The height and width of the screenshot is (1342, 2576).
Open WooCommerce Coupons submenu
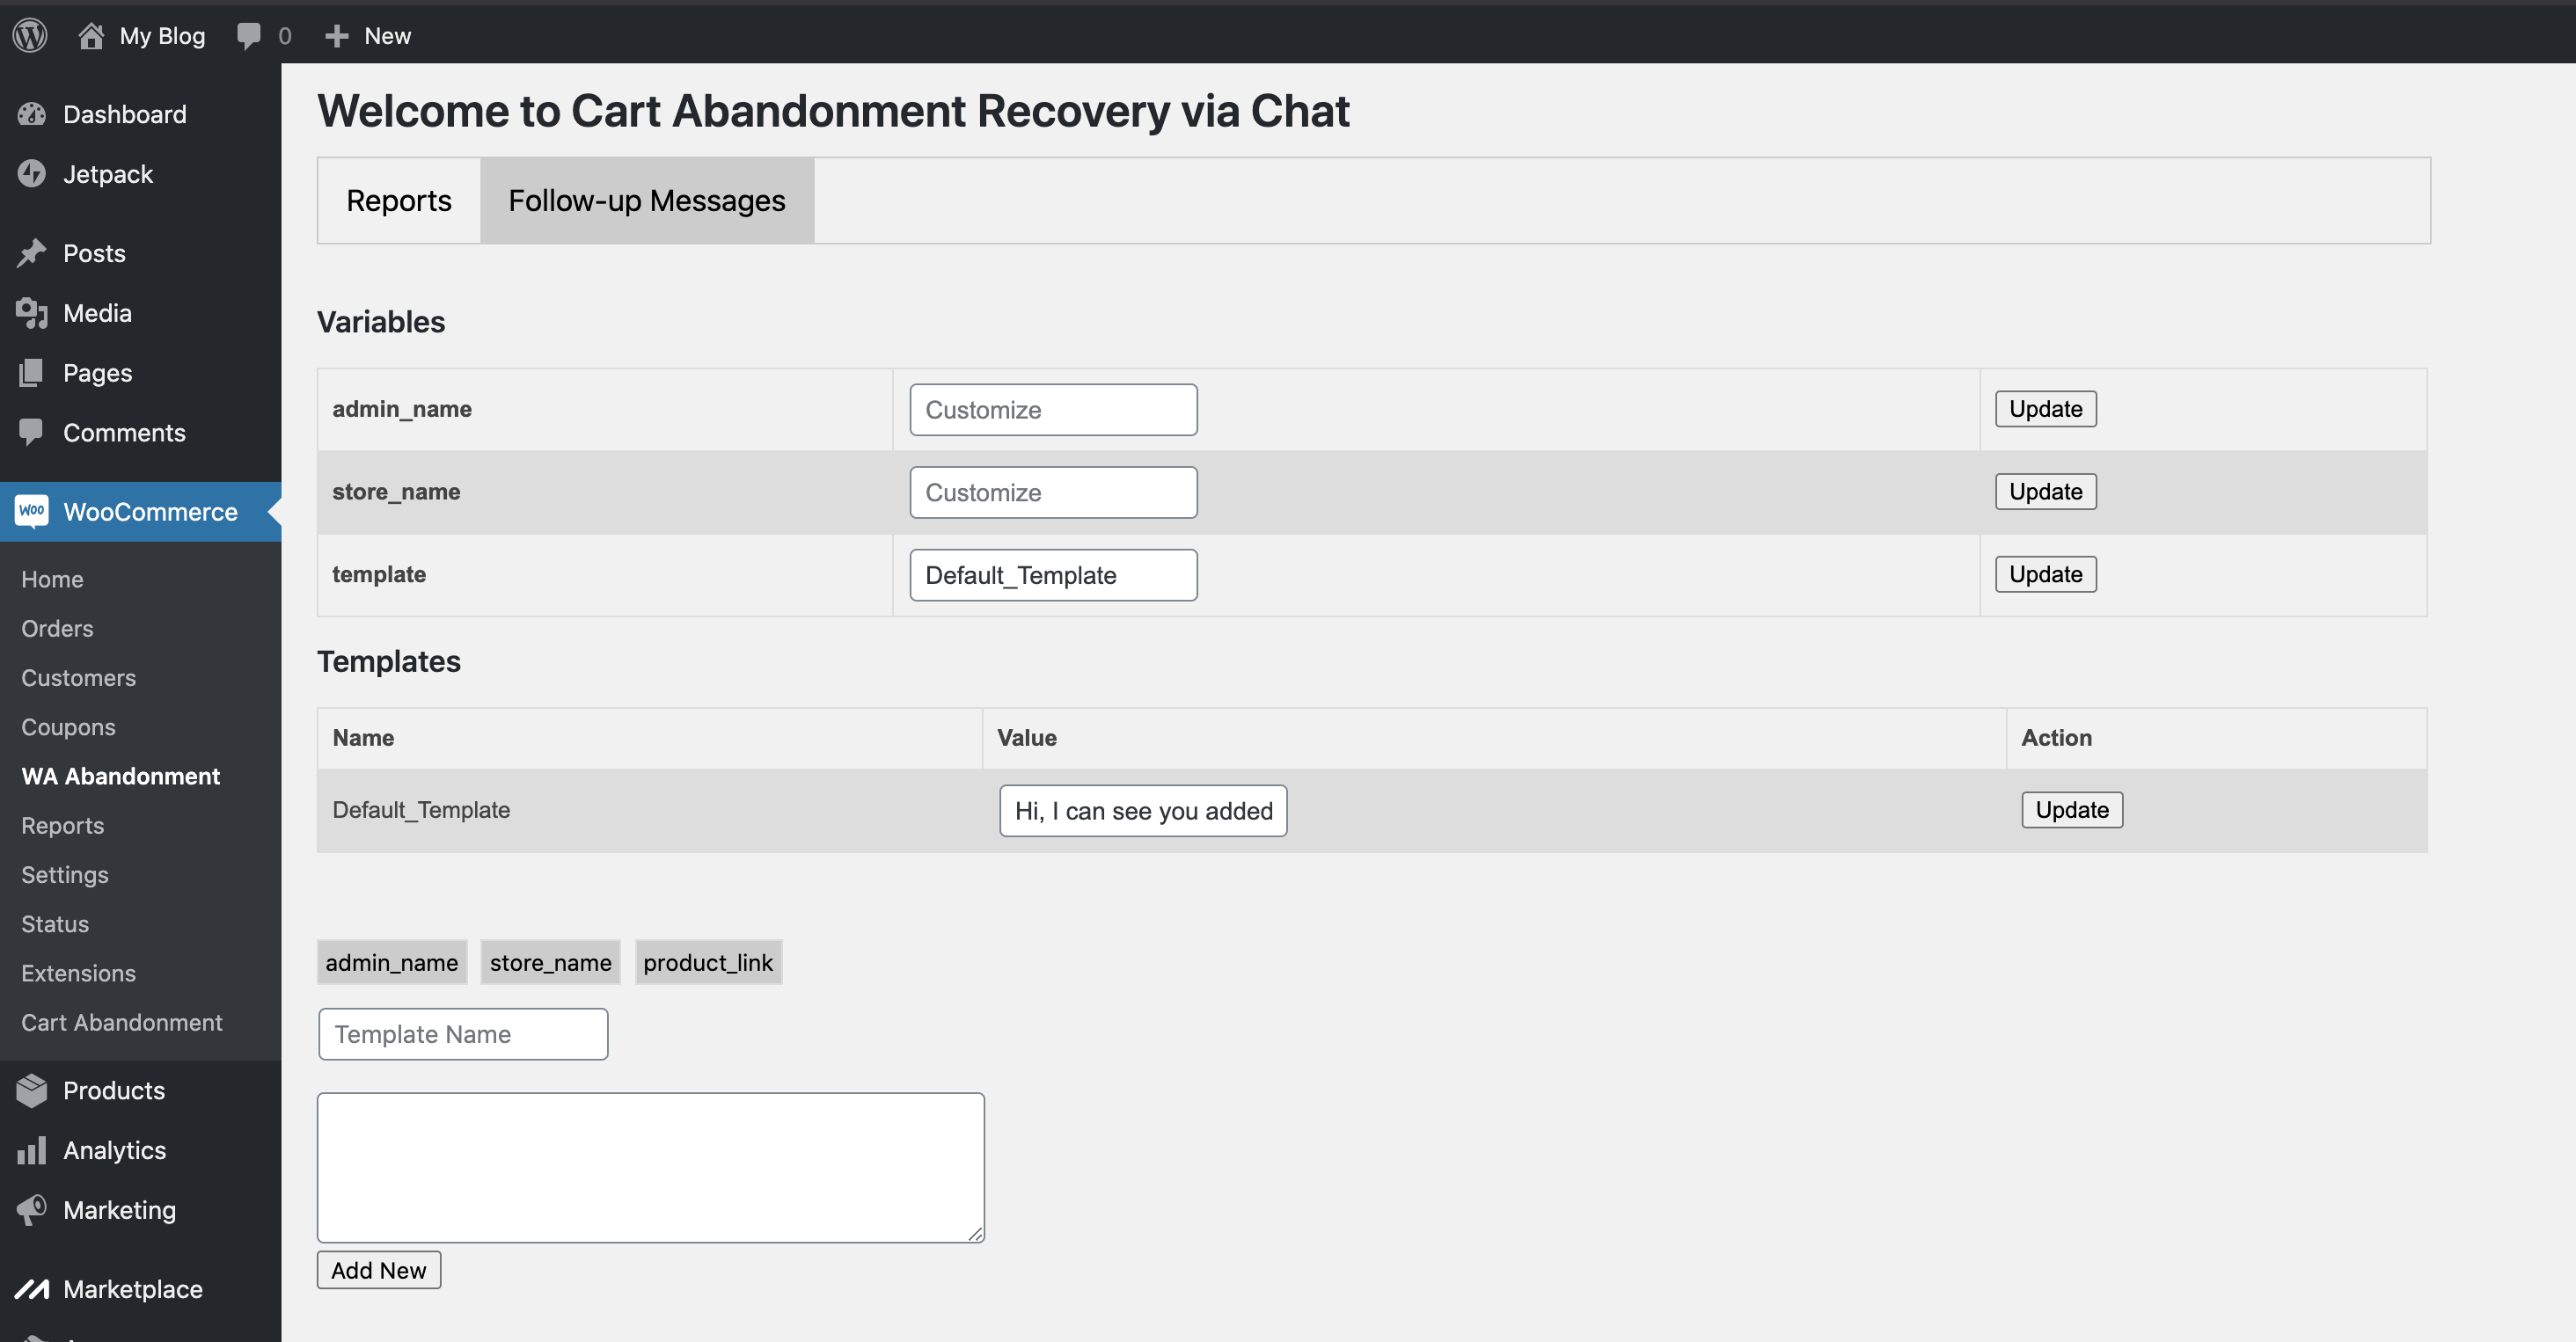point(68,726)
